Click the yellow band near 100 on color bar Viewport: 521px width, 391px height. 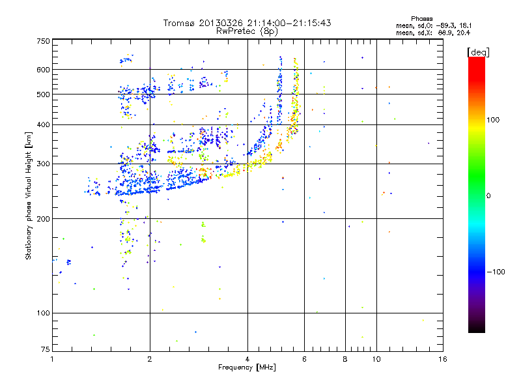(477, 121)
